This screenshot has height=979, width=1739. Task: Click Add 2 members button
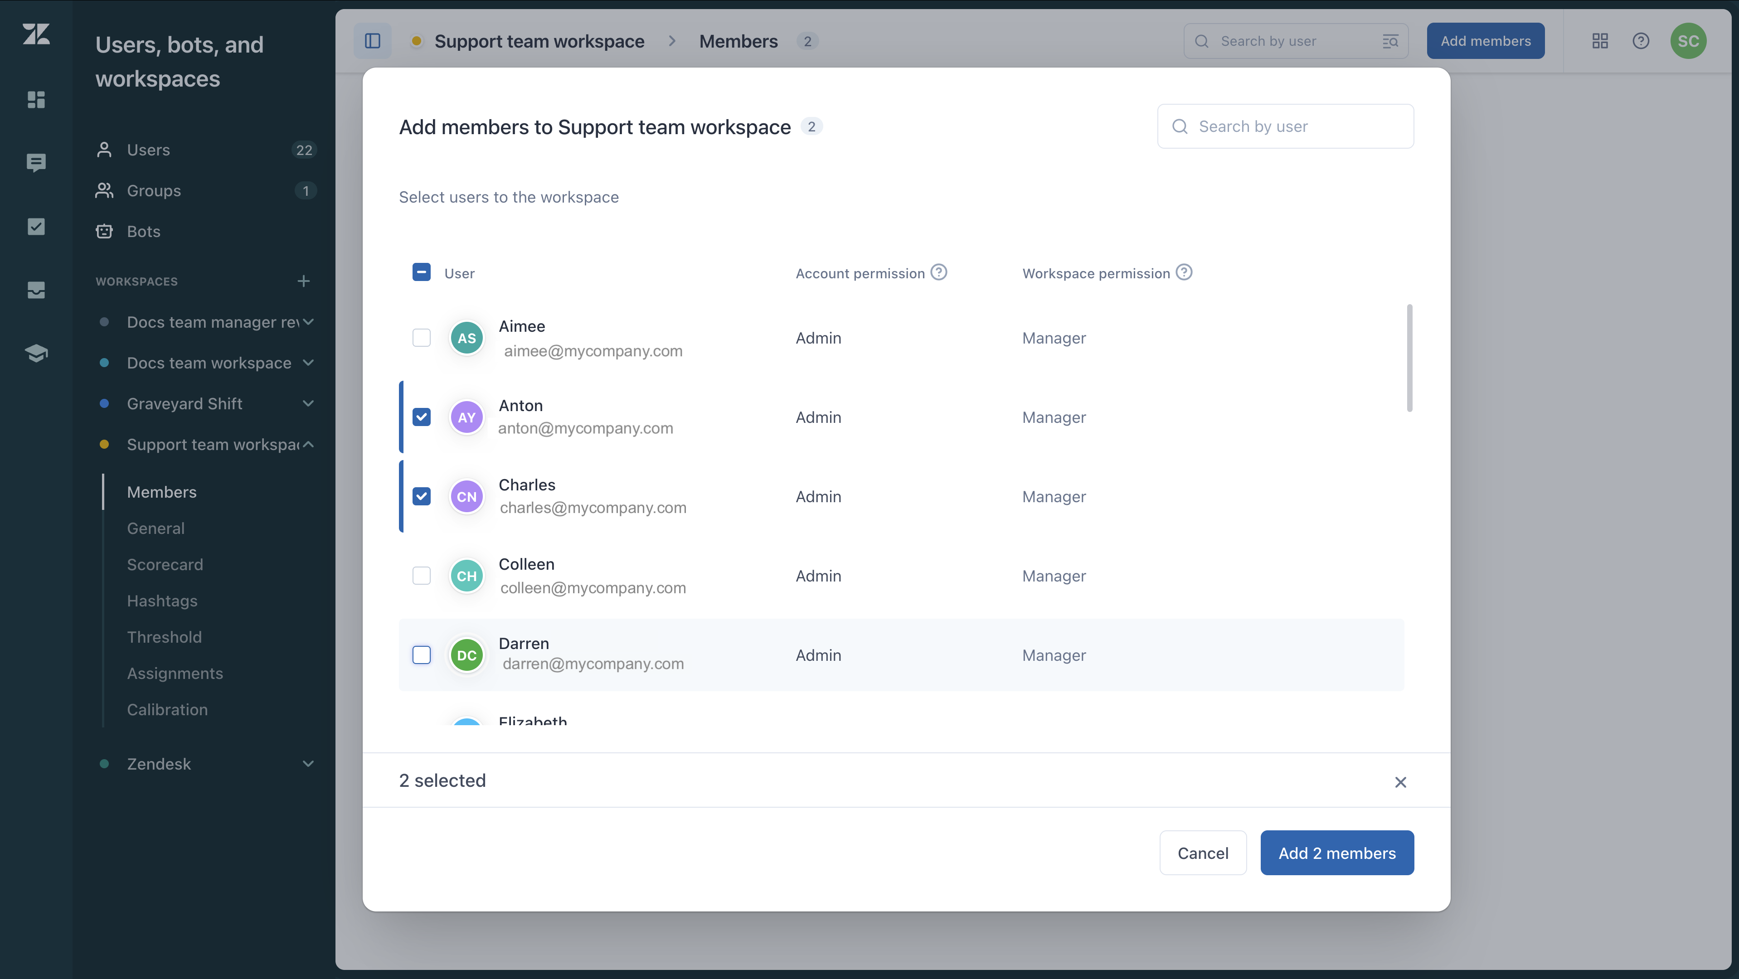point(1336,853)
